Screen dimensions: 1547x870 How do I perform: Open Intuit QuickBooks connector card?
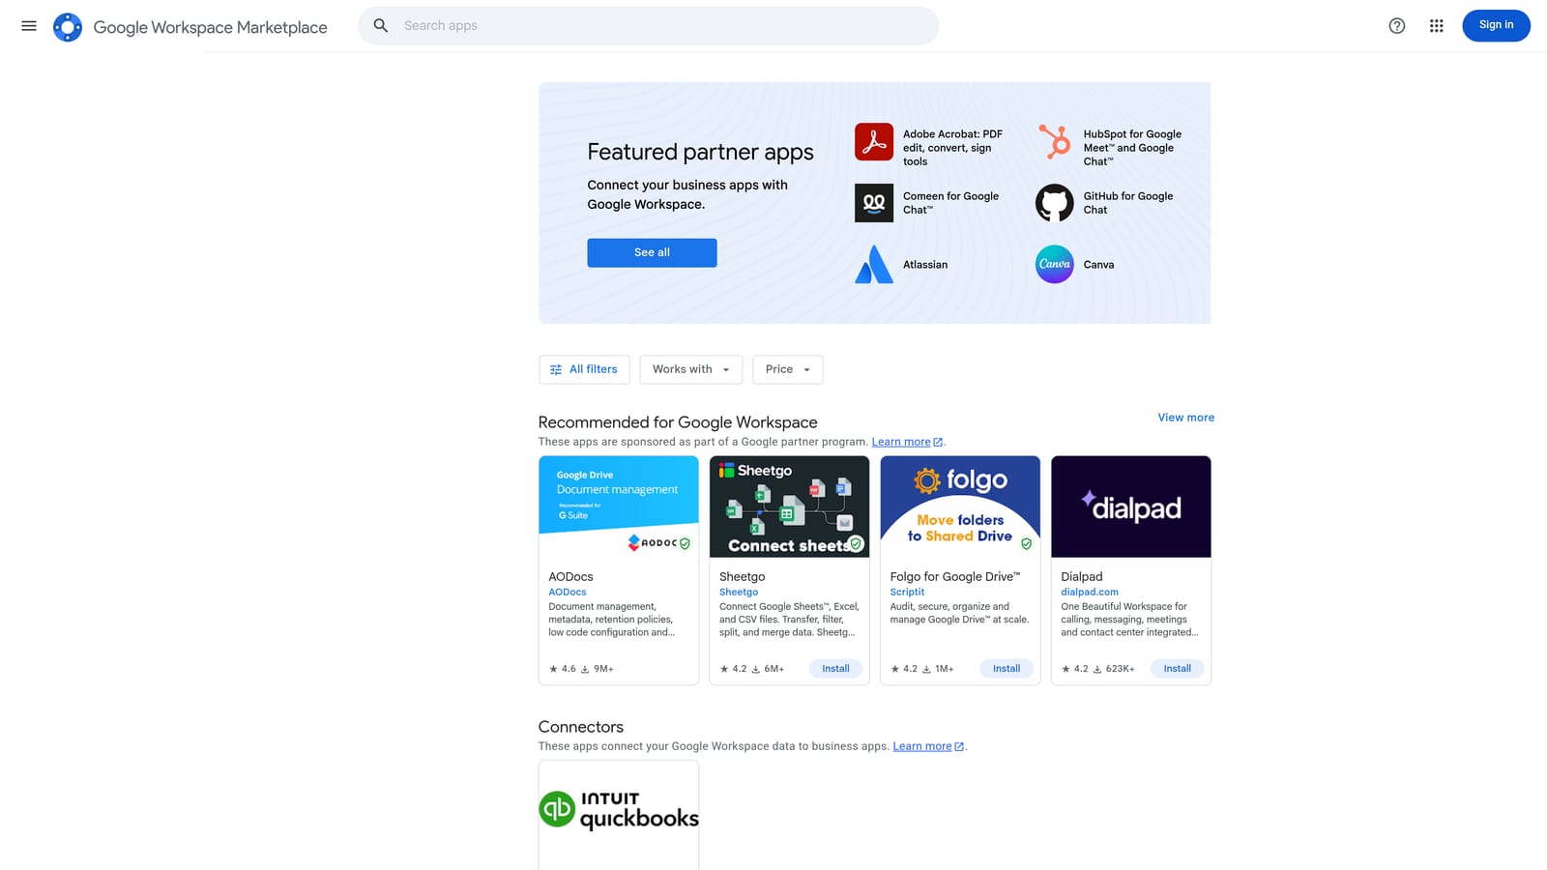click(x=619, y=814)
